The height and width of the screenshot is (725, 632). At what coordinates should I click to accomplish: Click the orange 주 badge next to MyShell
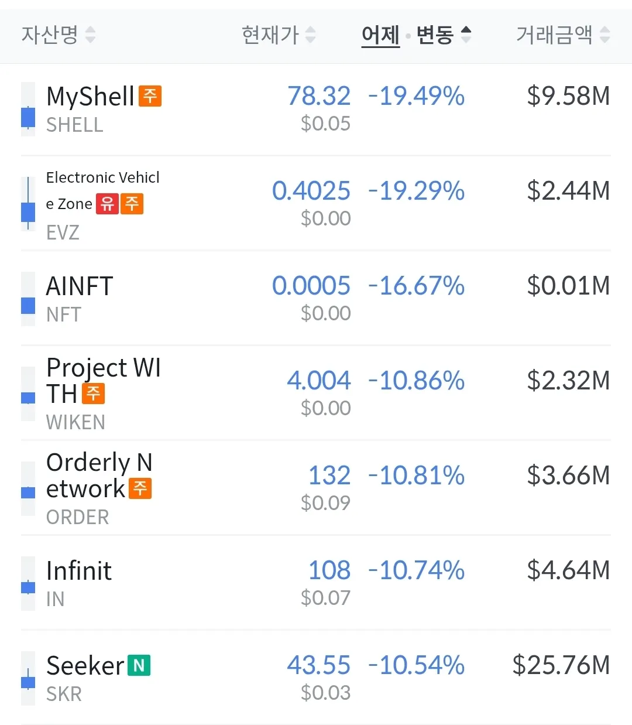(x=150, y=96)
